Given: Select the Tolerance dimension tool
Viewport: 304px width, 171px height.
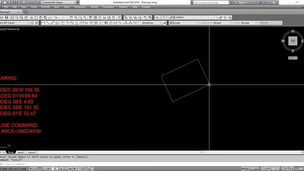Looking at the screenshot, I should pyautogui.click(x=106, y=23).
